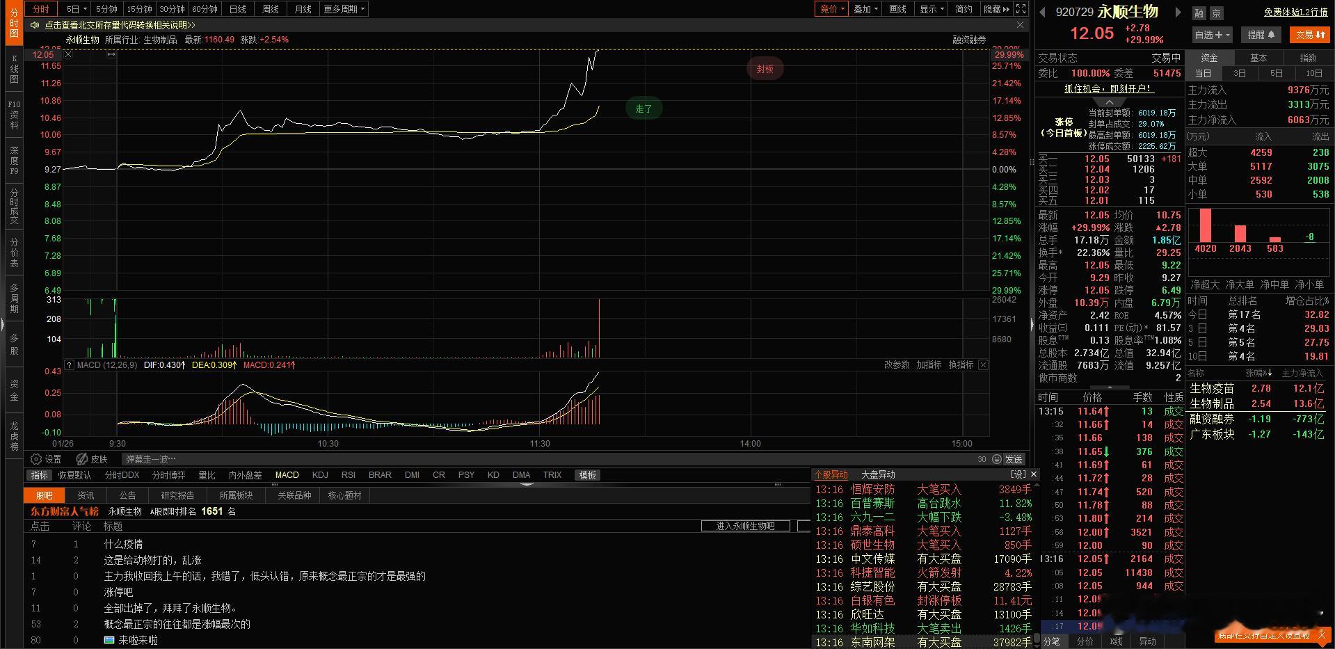This screenshot has height=649, width=1335.
Task: Go to previous stock arrow
Action: click(x=1043, y=12)
